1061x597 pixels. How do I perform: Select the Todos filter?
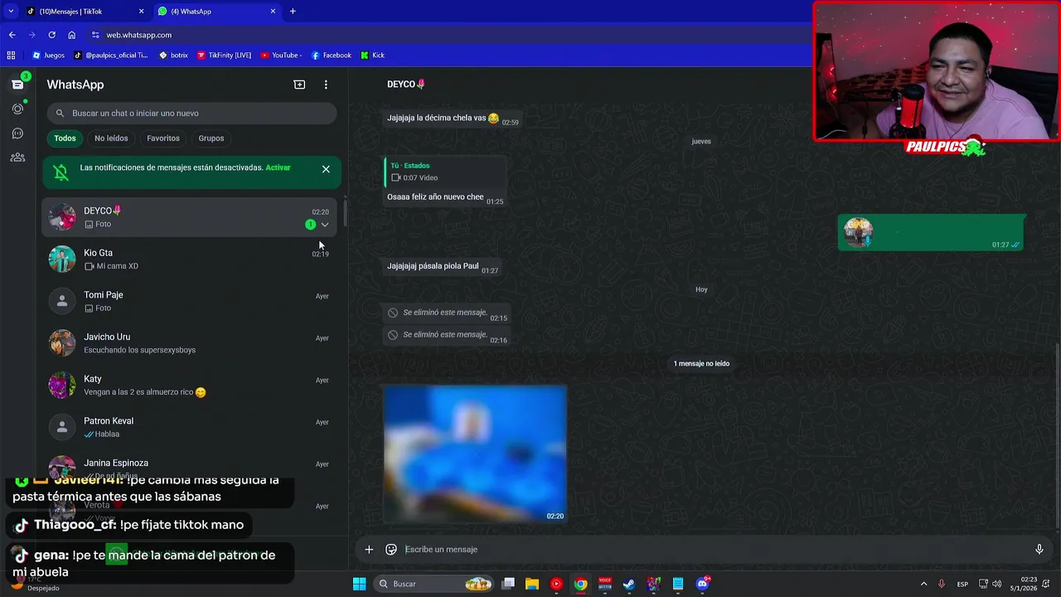(65, 138)
